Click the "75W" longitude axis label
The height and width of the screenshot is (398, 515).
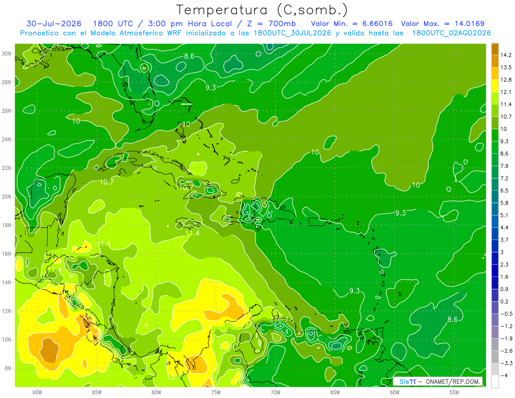coord(216,392)
